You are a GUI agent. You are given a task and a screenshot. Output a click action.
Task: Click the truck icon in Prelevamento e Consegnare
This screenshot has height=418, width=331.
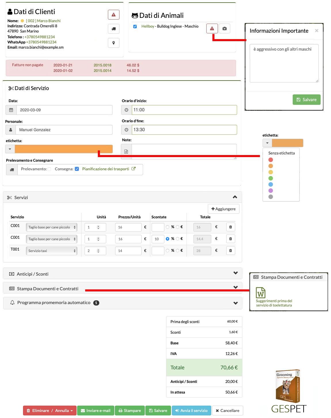12,170
